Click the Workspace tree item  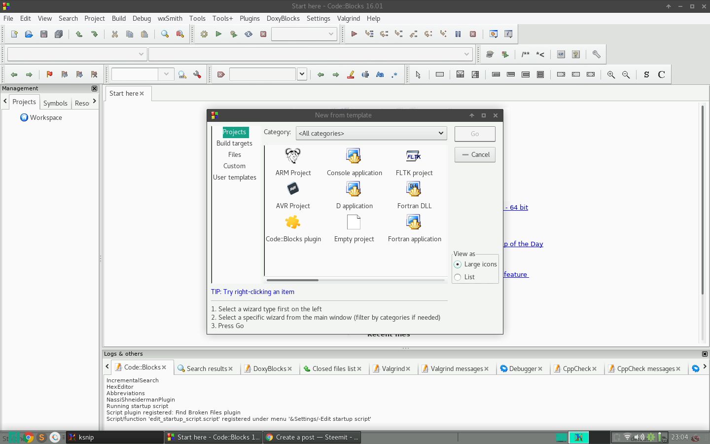41,117
